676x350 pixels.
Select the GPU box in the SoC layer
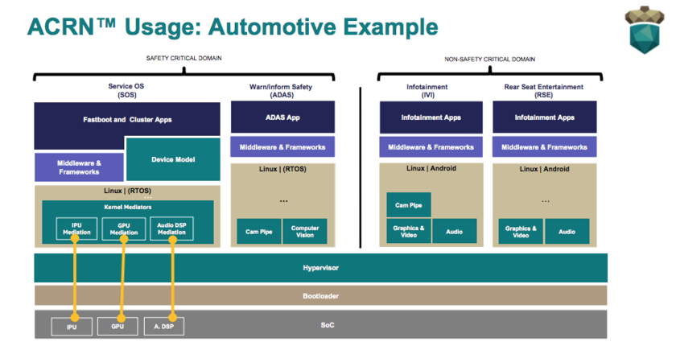118,326
